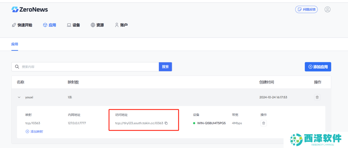
Task: Open the user profile avatar icon
Action: click(x=327, y=9)
